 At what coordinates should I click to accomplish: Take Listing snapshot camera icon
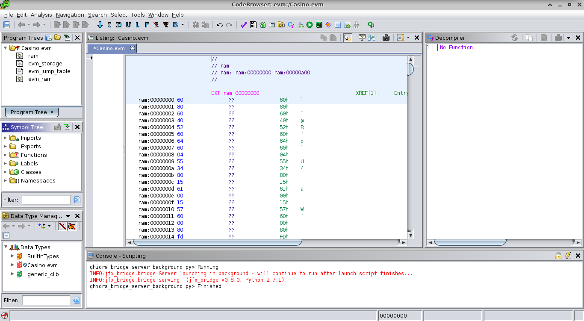tap(386, 38)
